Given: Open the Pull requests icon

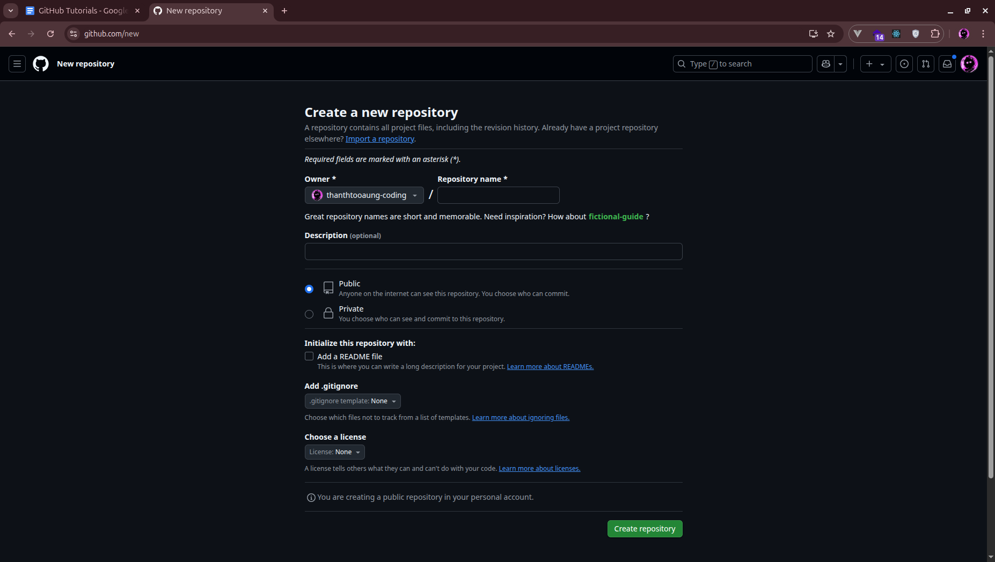Looking at the screenshot, I should tap(926, 64).
